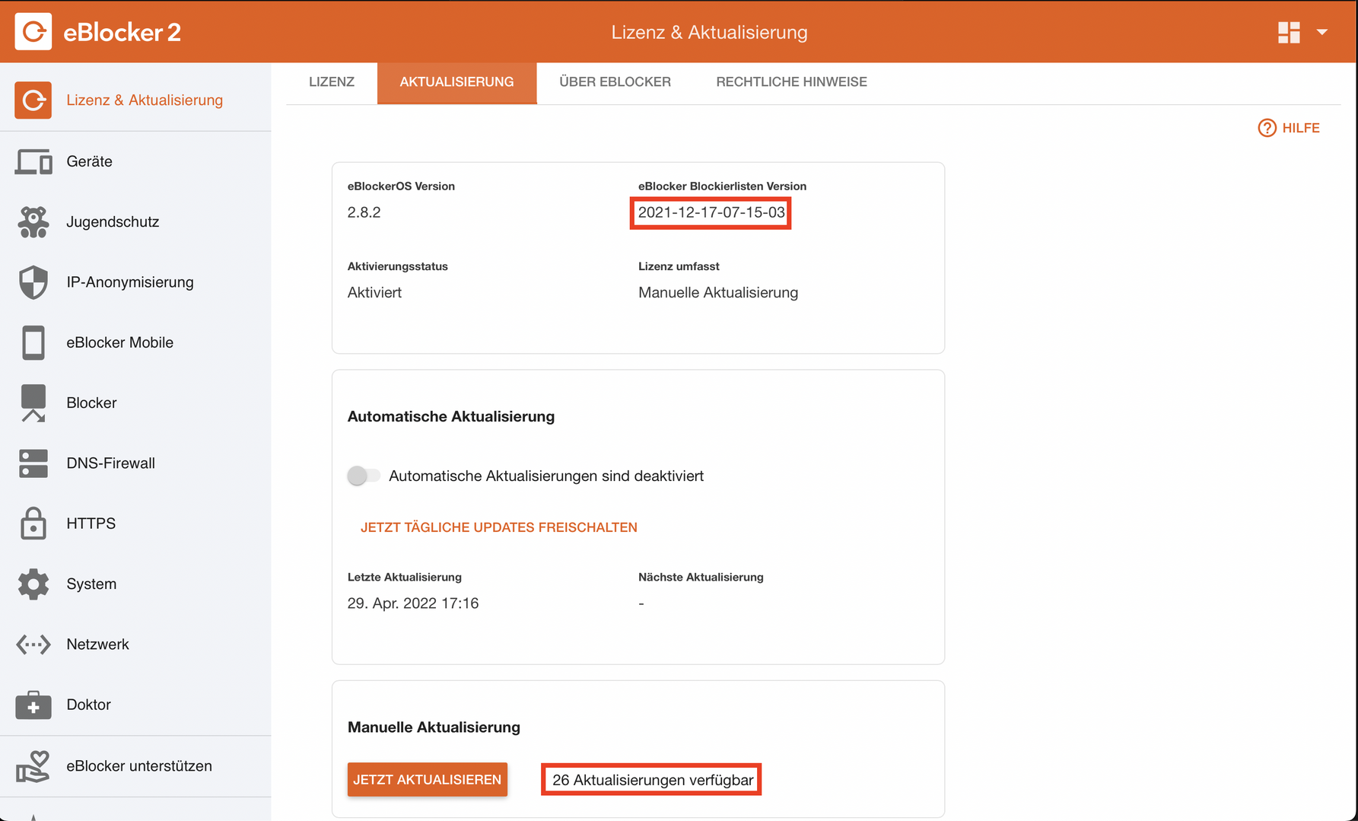Viewport: 1358px width, 821px height.
Task: Click the eBlocker 2 title text
Action: (122, 33)
